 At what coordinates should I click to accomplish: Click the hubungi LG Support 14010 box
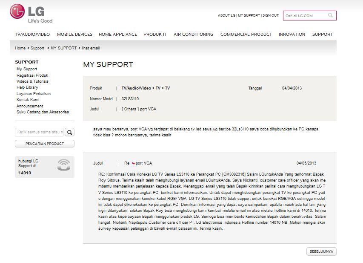tap(45, 167)
